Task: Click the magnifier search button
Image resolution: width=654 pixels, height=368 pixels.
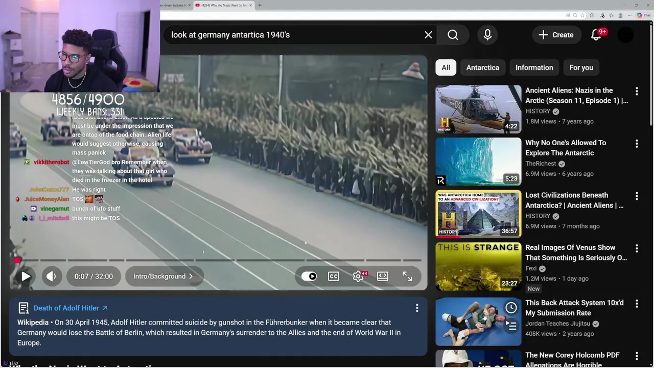Action: point(453,35)
